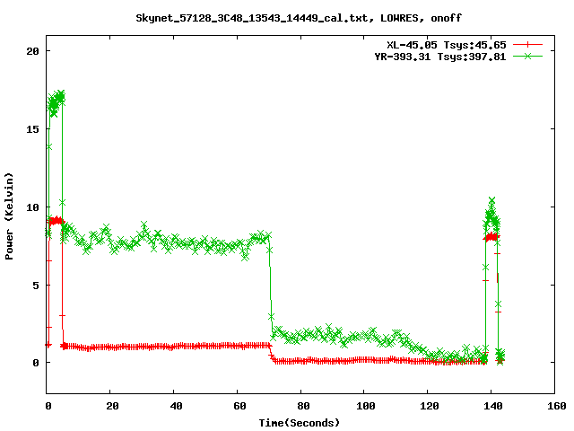Viewport: 574px width, 431px height.
Task: Click the x-axis tick label 80
Action: coord(303,406)
